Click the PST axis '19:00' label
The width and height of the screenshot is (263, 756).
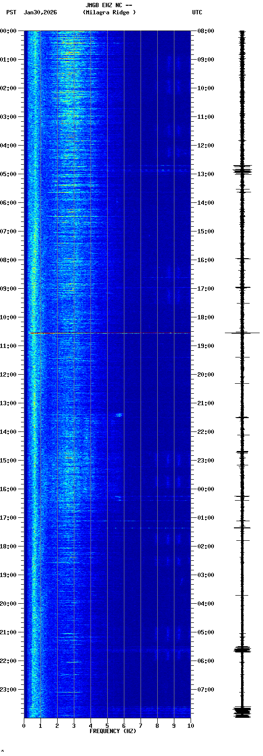coord(8,575)
